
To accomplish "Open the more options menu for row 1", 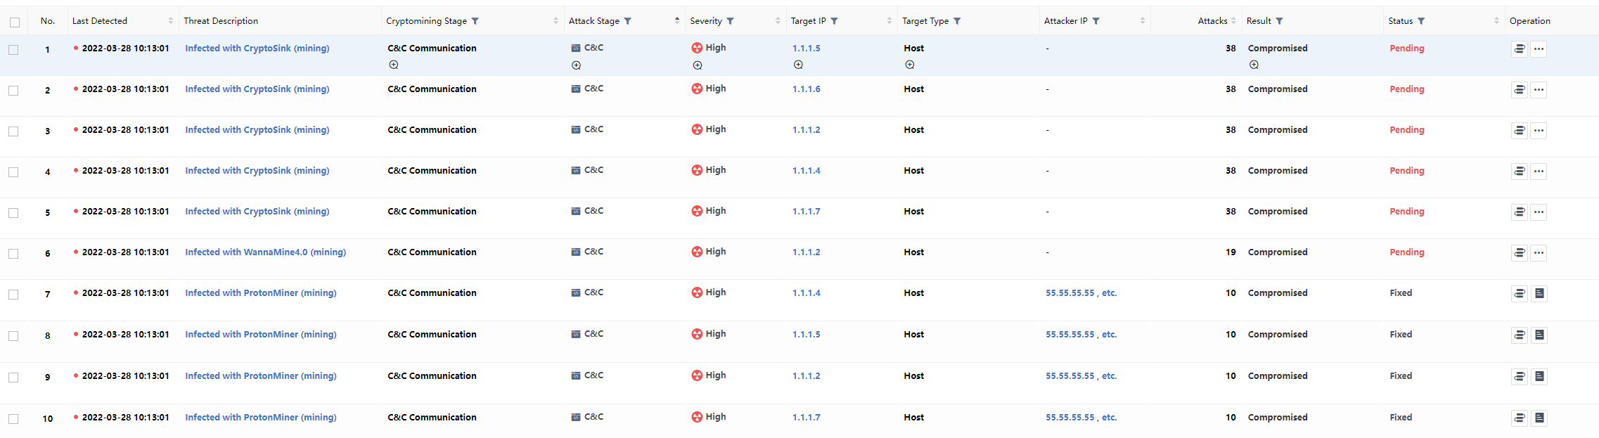I will [x=1539, y=49].
